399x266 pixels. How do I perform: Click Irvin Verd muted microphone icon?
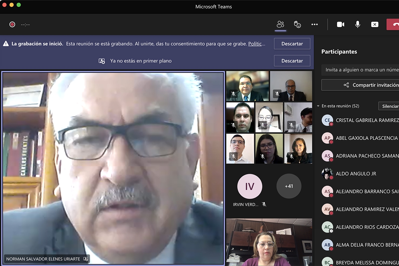point(264,204)
